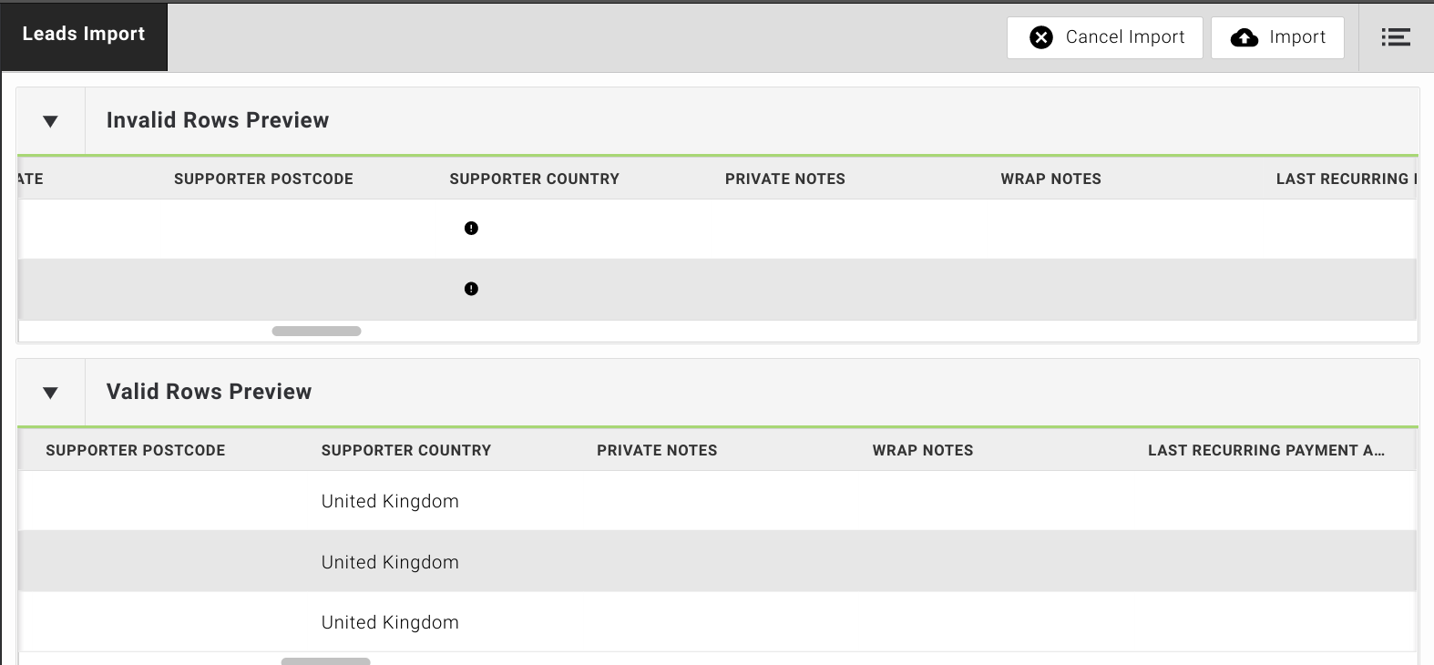Viewport: 1434px width, 665px height.
Task: Click invalid rows horizontal scrollbar thumb
Action: 316,332
